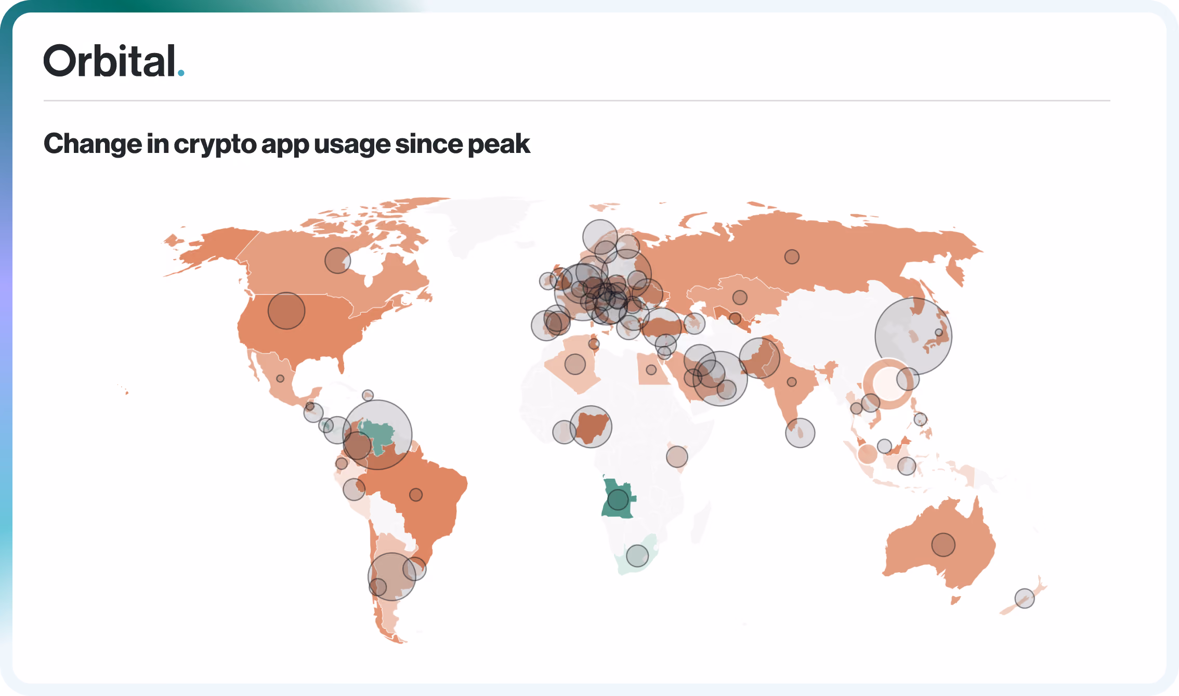Click the bubble over Kenya

(x=677, y=457)
